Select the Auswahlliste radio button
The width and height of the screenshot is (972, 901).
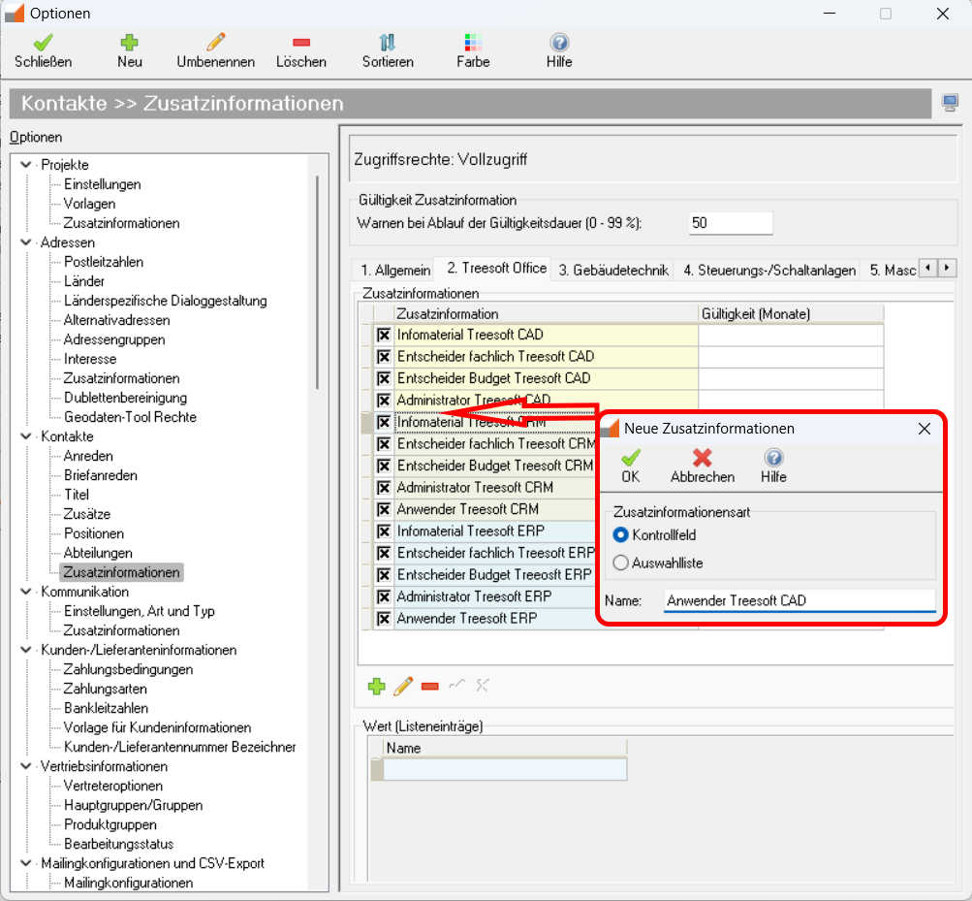pyautogui.click(x=621, y=563)
